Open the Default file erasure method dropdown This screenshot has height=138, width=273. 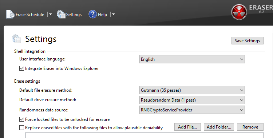(192, 90)
